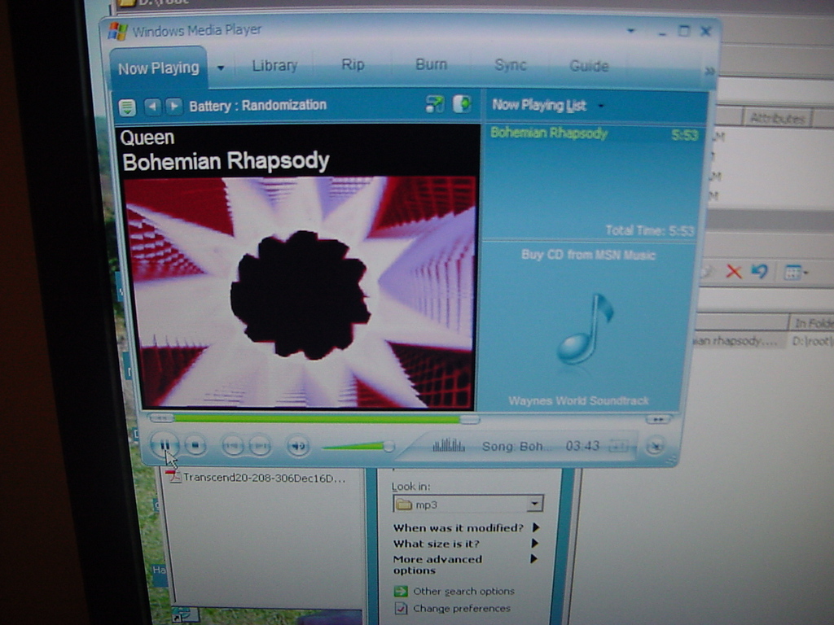Click the music note album art placeholder
Screen dimensions: 834x625
(585, 330)
